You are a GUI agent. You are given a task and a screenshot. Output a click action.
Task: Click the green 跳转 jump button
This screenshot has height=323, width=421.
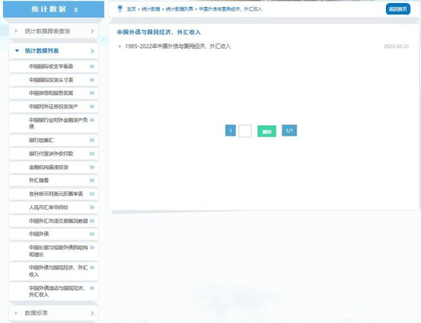pos(266,131)
